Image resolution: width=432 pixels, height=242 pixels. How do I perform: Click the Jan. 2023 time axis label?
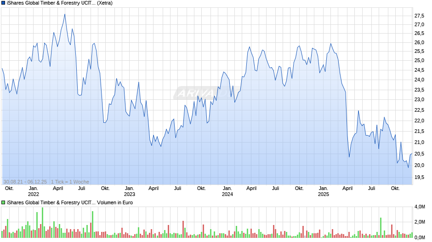click(x=130, y=191)
